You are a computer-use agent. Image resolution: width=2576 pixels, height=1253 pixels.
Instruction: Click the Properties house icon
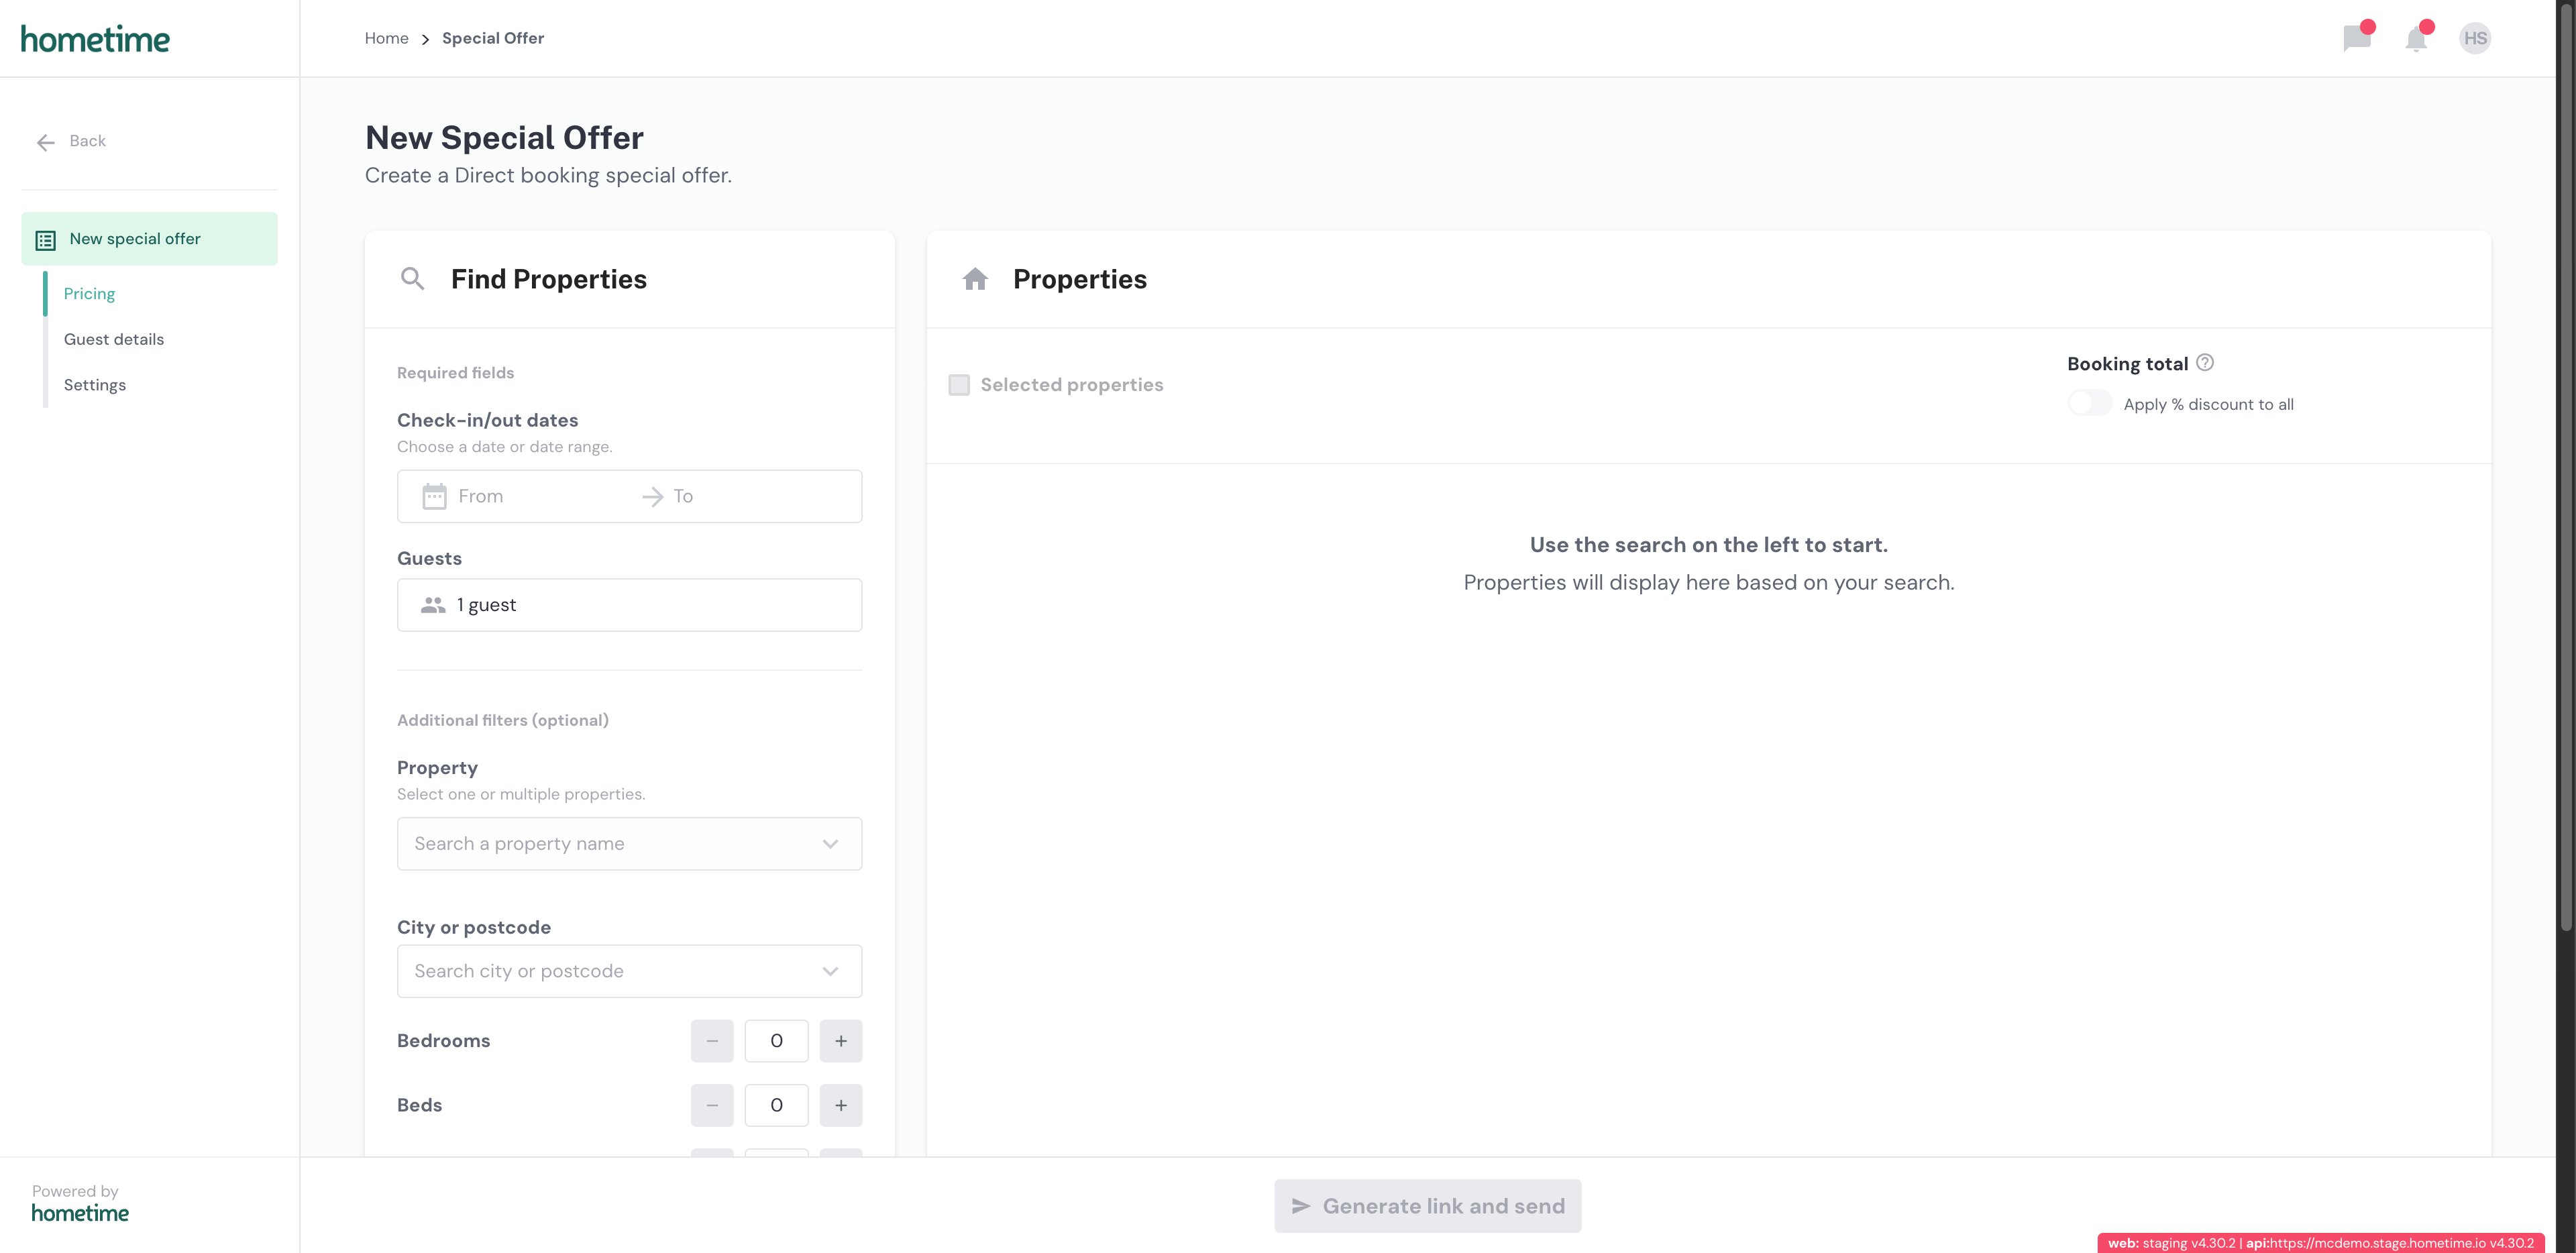click(975, 279)
